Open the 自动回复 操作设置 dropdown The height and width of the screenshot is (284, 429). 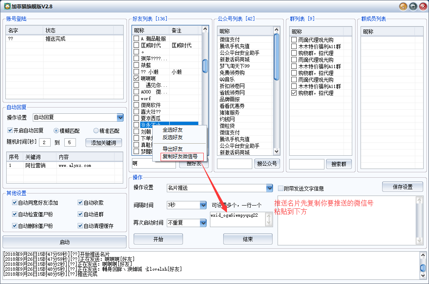(x=120, y=118)
